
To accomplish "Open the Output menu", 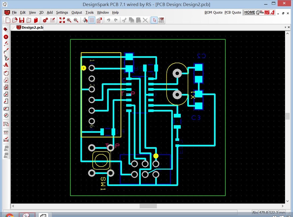I will pos(77,13).
